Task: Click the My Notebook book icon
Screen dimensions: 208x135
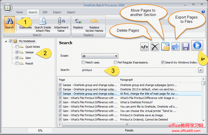Action: 15,41
